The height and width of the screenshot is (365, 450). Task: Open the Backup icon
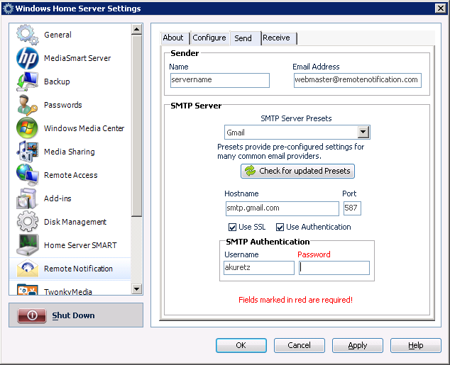click(27, 82)
